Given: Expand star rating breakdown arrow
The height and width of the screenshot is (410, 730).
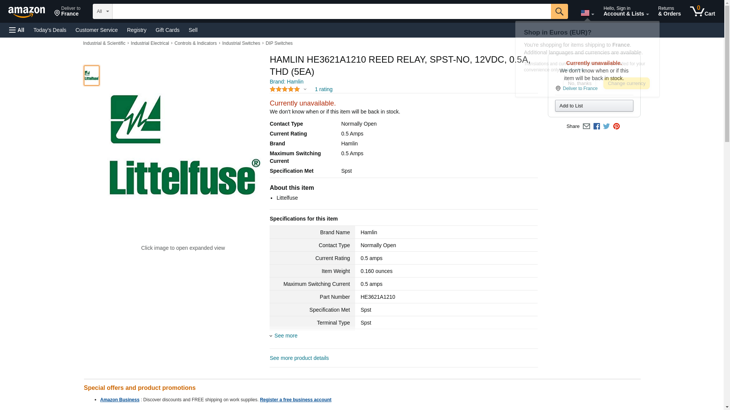Looking at the screenshot, I should (x=305, y=89).
